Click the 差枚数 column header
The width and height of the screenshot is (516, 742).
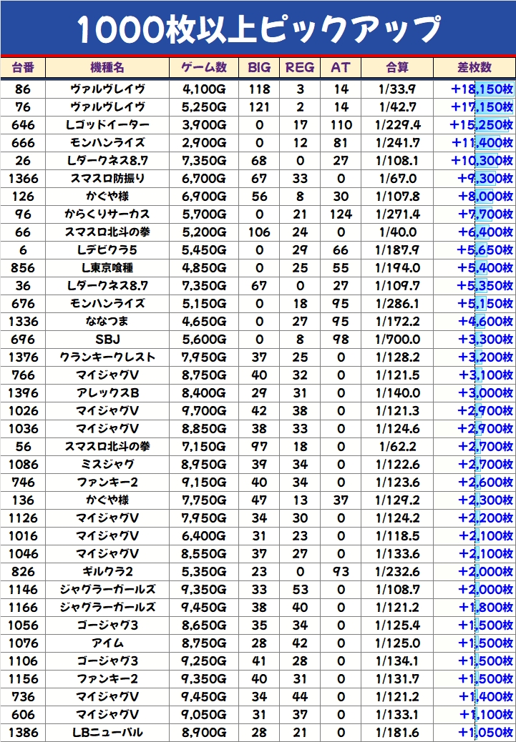(x=474, y=68)
